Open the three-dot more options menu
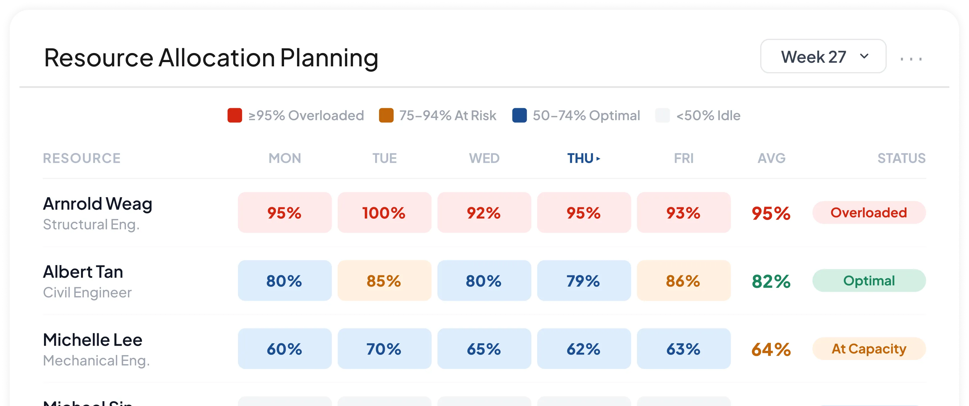The image size is (969, 406). [x=911, y=59]
